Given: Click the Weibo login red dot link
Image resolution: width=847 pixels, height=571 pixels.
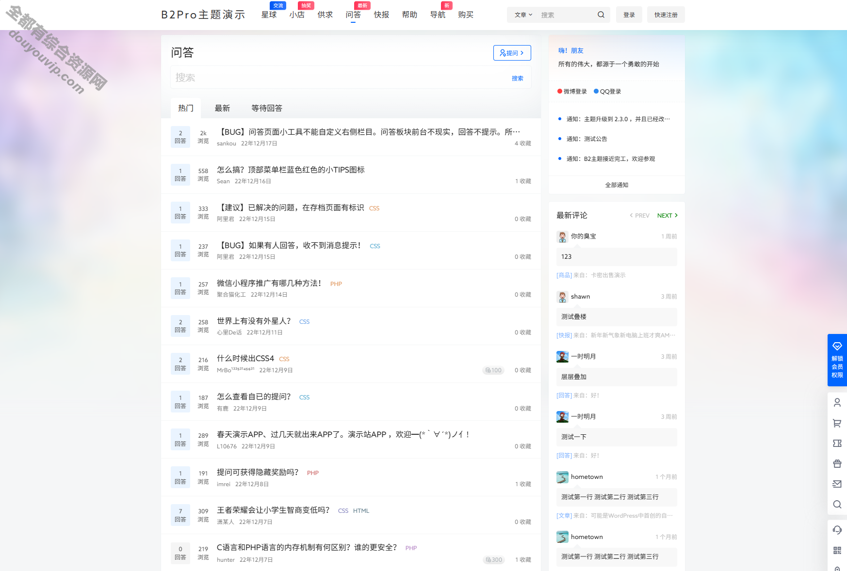Looking at the screenshot, I should 572,91.
